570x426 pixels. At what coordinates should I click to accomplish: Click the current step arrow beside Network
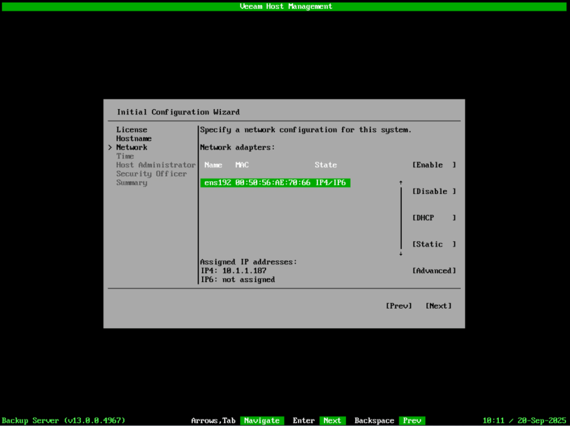[110, 147]
